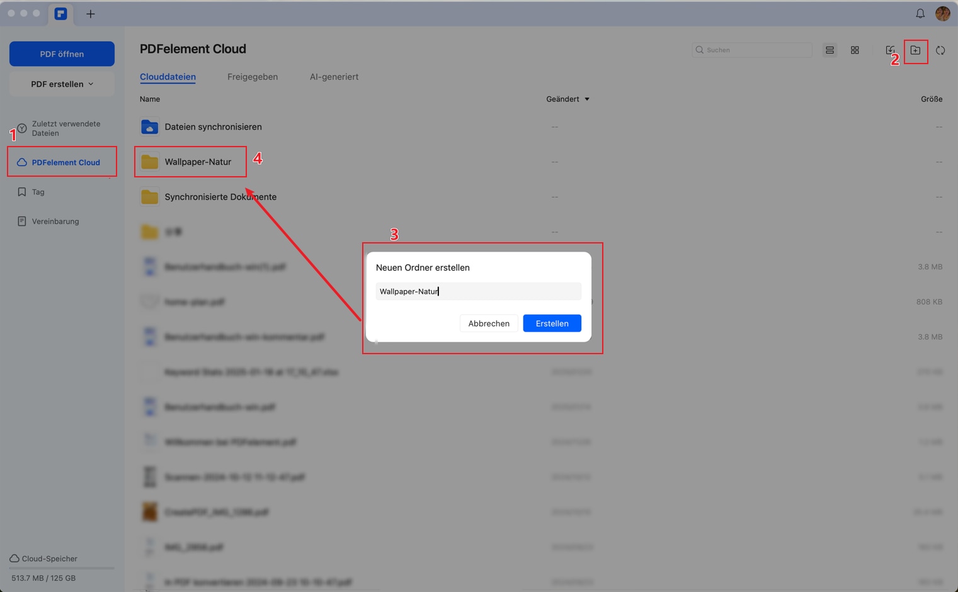
Task: Click the Suchen search field
Action: coord(752,50)
